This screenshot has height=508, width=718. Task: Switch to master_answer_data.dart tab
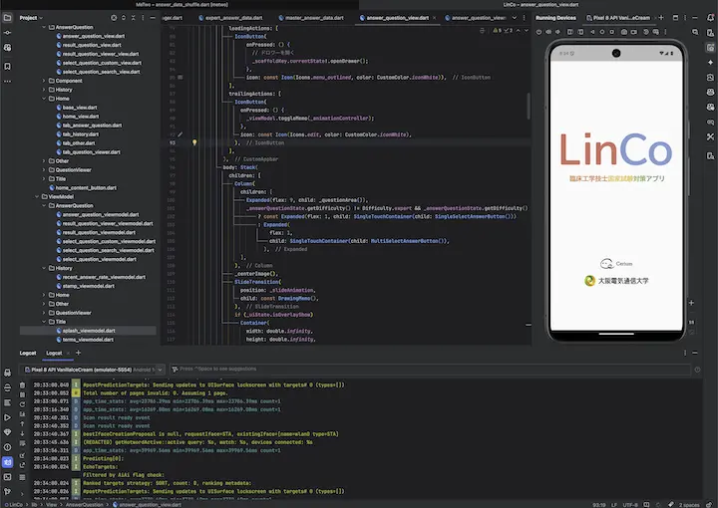311,18
